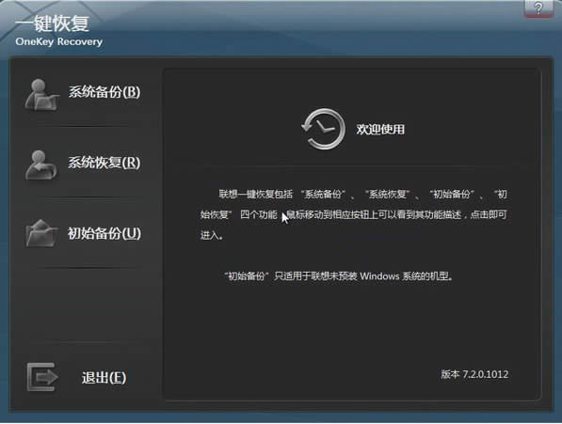Click the 欢迎使用 welcome heading
562x424 pixels.
point(380,129)
